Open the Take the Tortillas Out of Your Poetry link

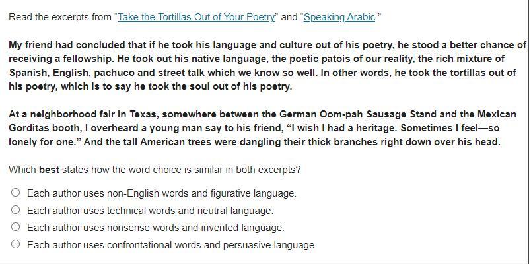196,17
